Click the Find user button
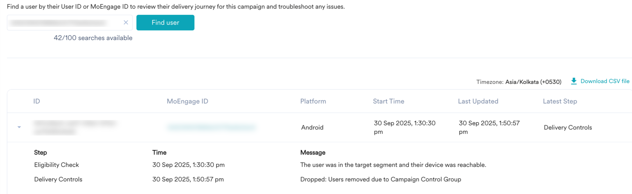 [165, 23]
